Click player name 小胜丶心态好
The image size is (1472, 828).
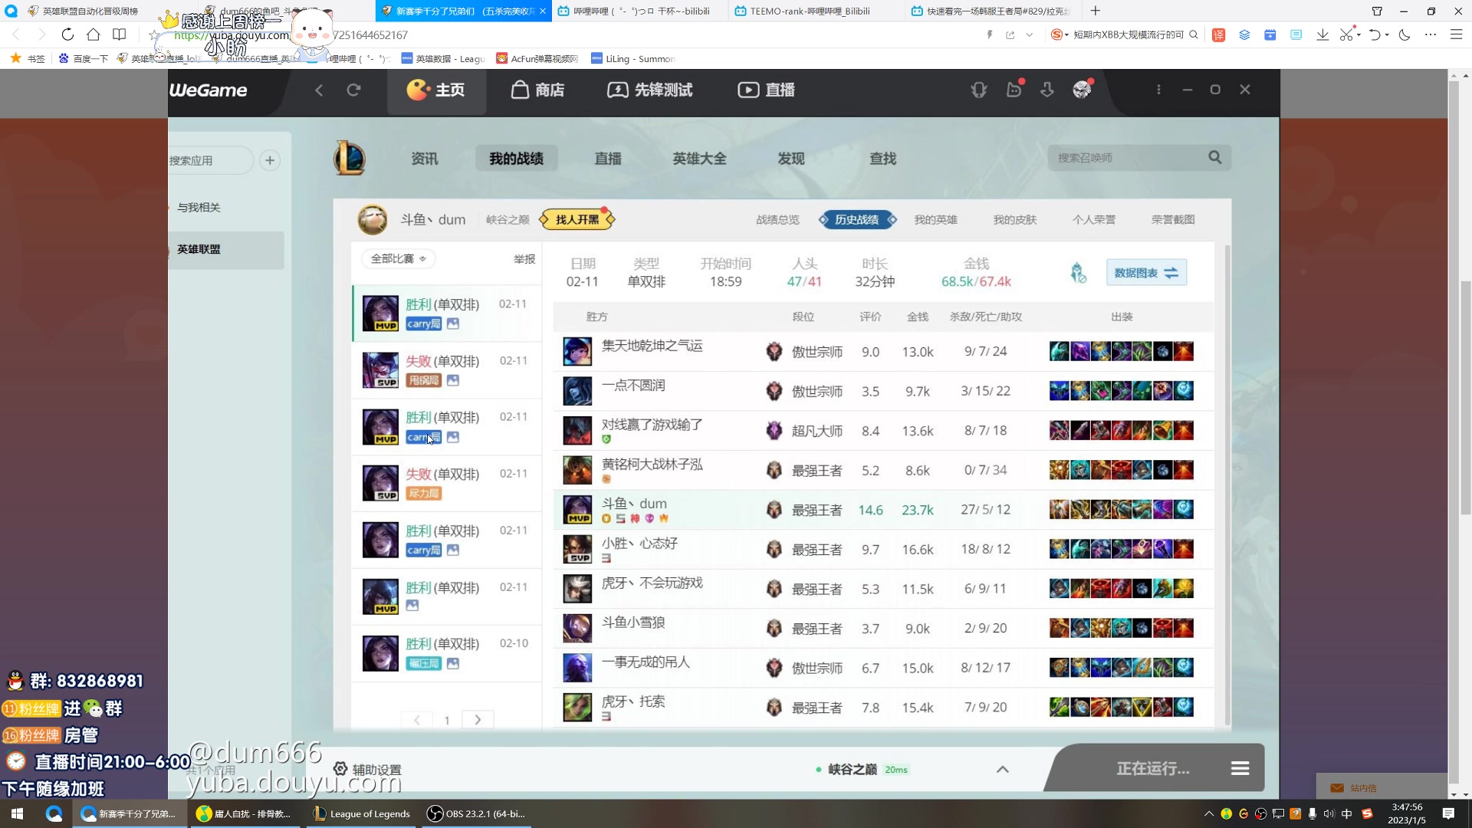click(x=639, y=544)
